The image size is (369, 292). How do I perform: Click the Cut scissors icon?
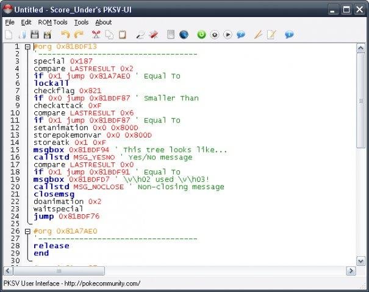point(96,35)
